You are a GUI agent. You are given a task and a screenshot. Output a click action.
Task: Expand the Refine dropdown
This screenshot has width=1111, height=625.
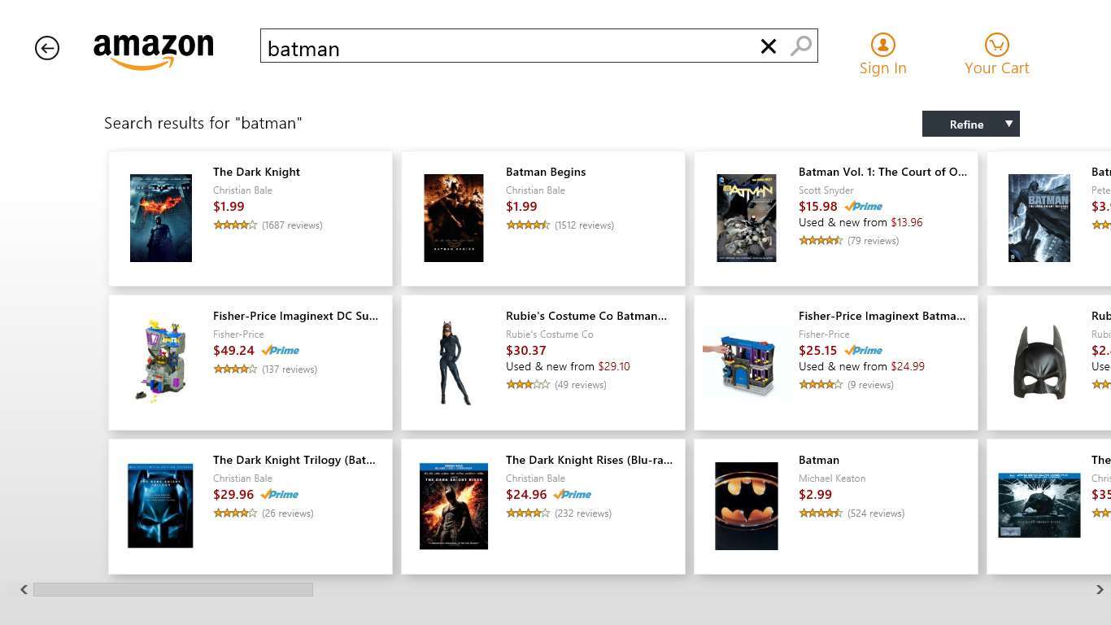coord(970,124)
